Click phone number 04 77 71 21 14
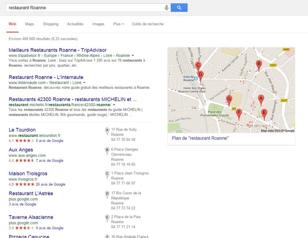This screenshot has height=238, width=308. tap(123, 227)
